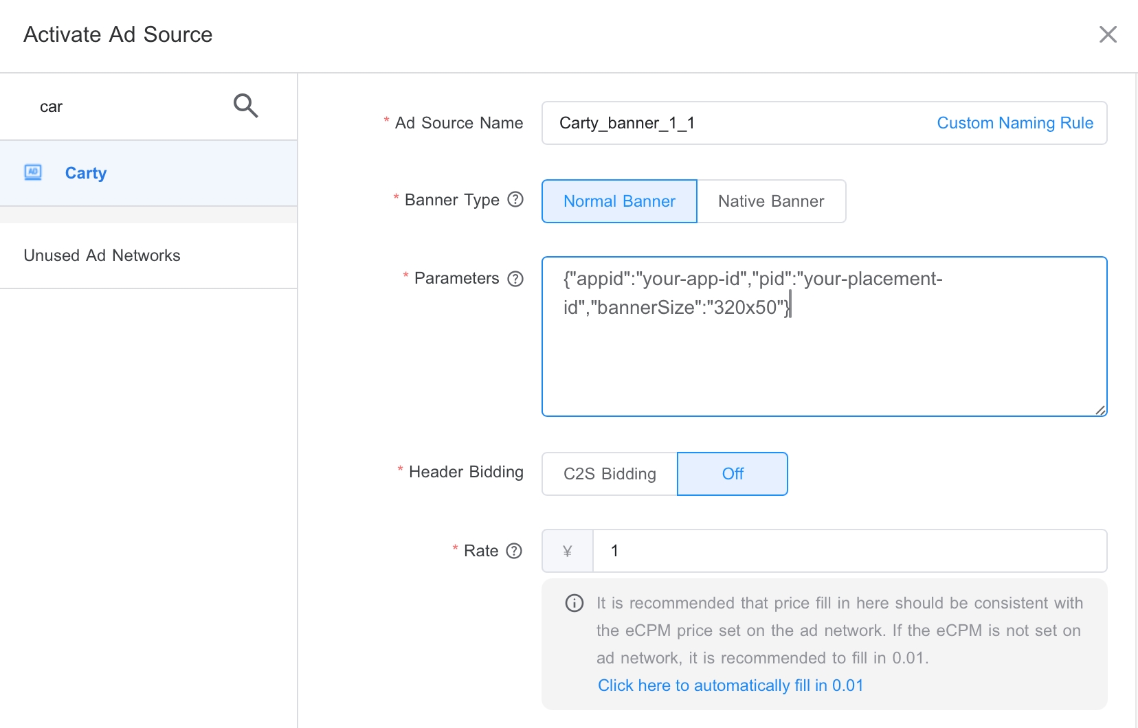Click the Carty ad network logo icon

(x=33, y=172)
